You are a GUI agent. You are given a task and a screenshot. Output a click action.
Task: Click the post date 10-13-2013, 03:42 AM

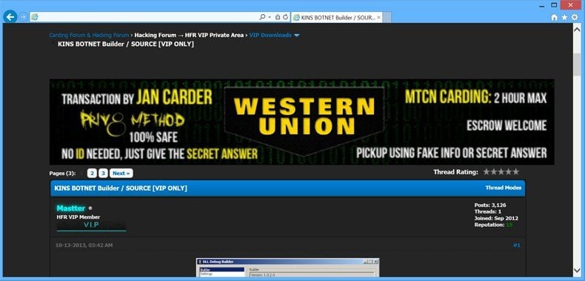click(x=84, y=245)
